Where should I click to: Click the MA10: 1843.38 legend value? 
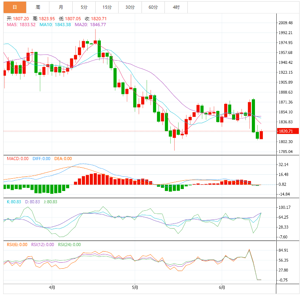coord(55,25)
